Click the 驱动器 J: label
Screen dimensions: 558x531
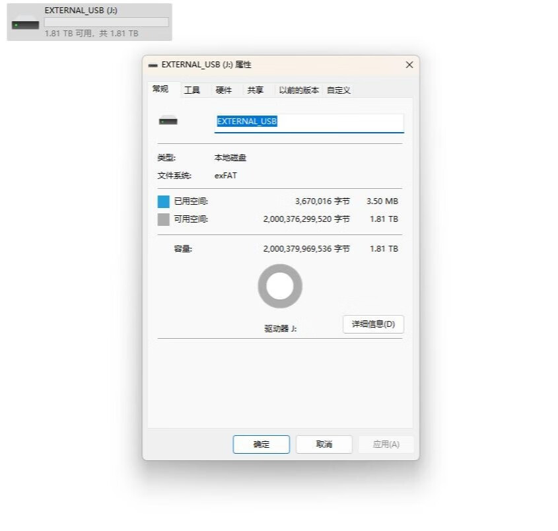coord(281,328)
